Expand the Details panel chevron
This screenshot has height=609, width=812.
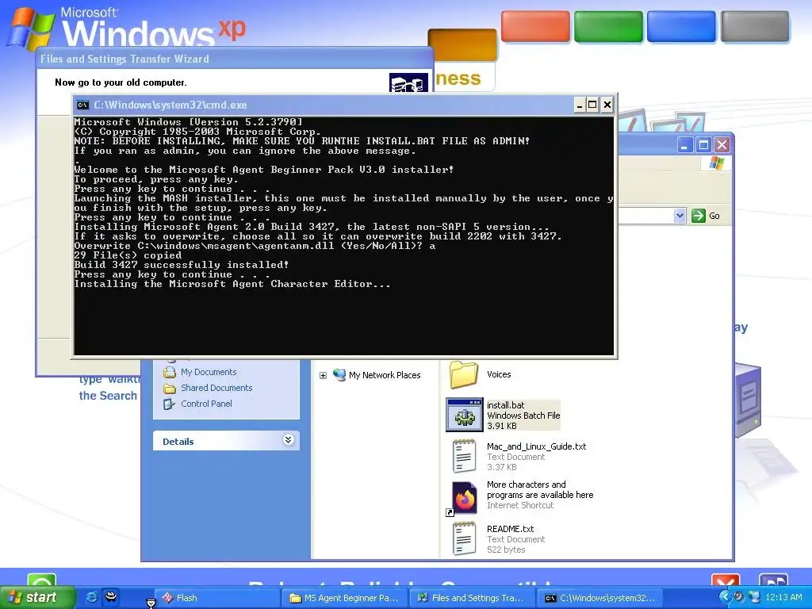click(289, 440)
